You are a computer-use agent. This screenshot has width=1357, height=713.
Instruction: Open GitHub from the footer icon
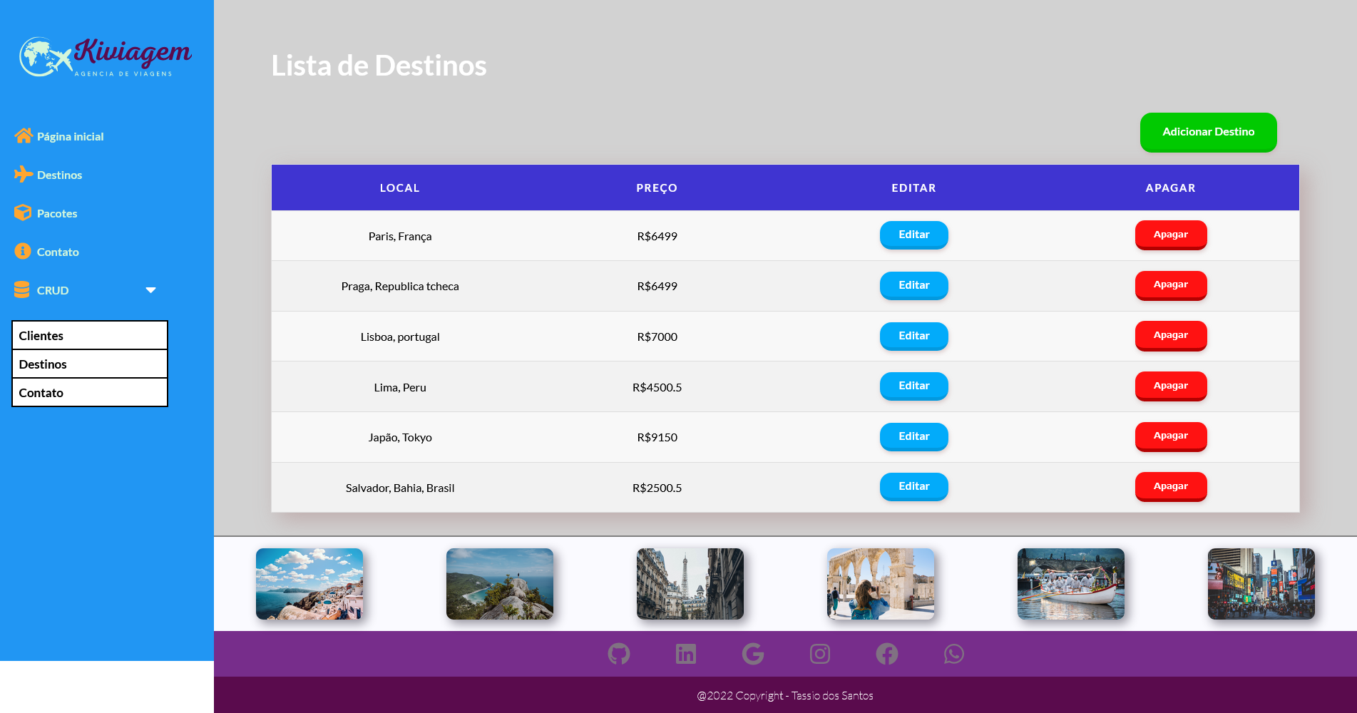point(619,653)
